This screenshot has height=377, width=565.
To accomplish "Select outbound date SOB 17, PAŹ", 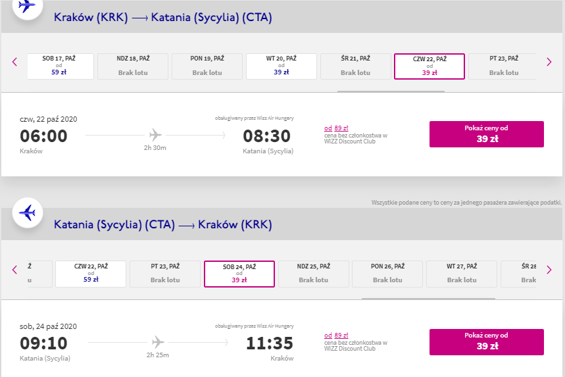I will 60,66.
